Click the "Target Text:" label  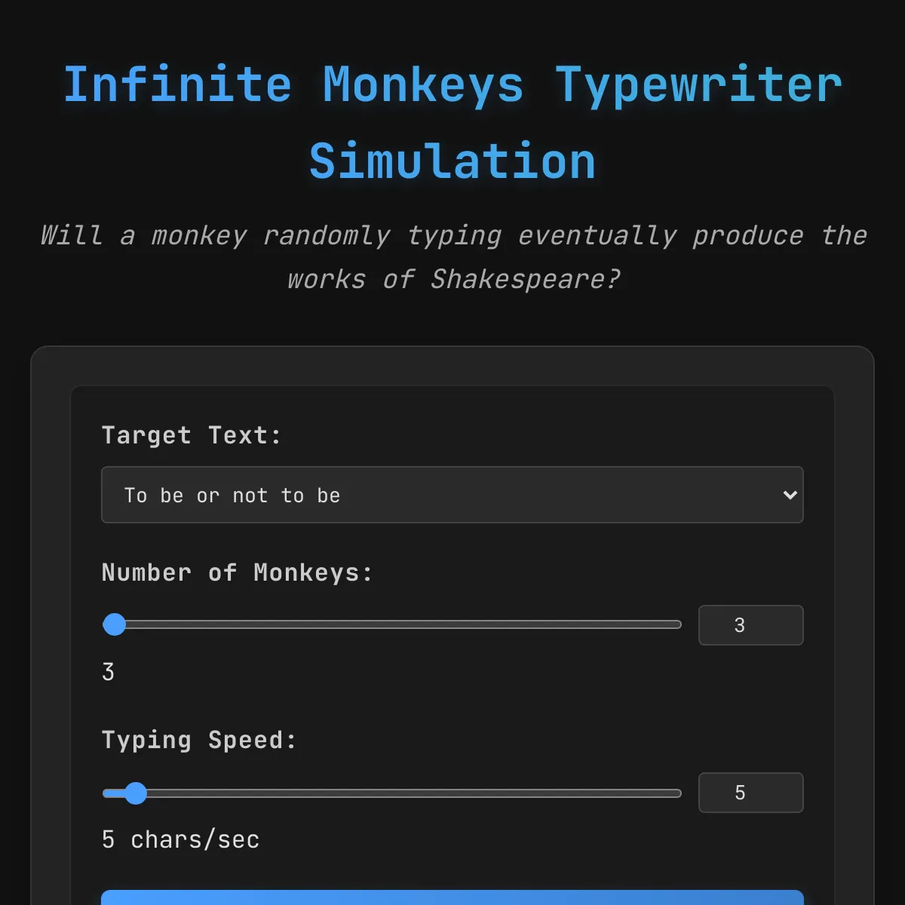(192, 435)
